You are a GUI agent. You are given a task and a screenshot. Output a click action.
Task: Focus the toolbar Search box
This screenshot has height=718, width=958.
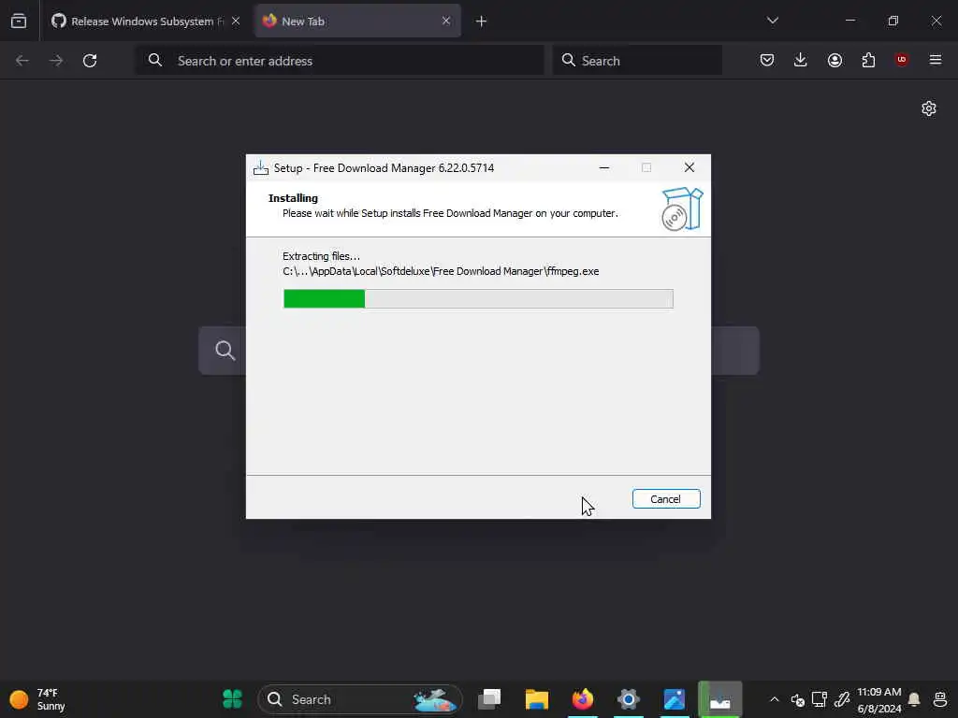click(x=637, y=61)
